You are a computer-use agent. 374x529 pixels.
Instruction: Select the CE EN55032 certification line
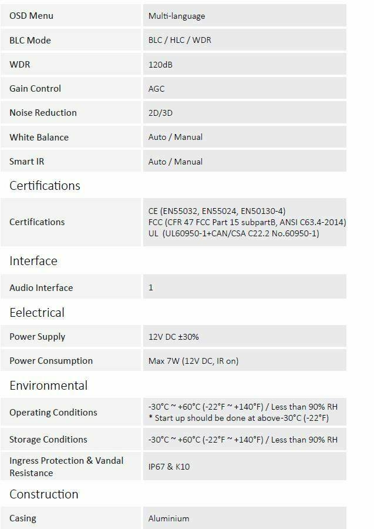pos(217,211)
